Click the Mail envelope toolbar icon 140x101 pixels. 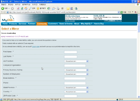[x=53, y=8]
